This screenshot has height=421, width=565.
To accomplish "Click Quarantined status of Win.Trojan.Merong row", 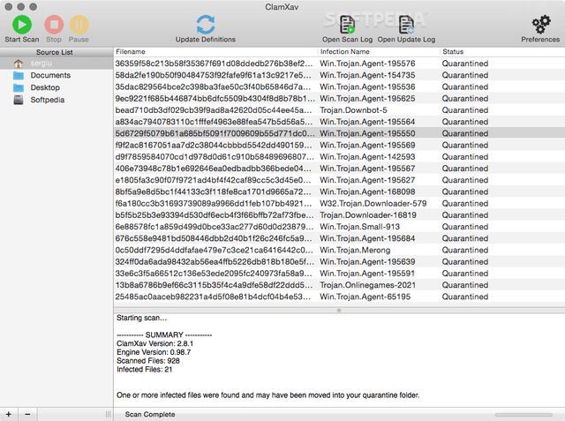I will (465, 250).
